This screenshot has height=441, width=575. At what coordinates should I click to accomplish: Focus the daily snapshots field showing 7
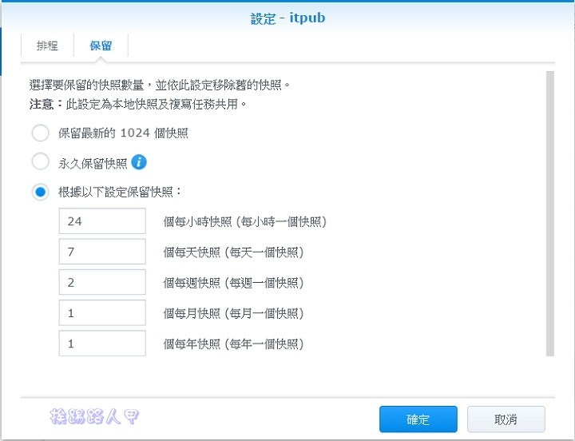102,252
